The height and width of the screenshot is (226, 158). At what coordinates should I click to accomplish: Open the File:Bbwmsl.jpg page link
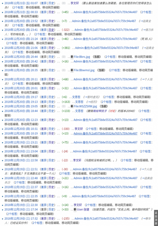[x=84, y=70]
